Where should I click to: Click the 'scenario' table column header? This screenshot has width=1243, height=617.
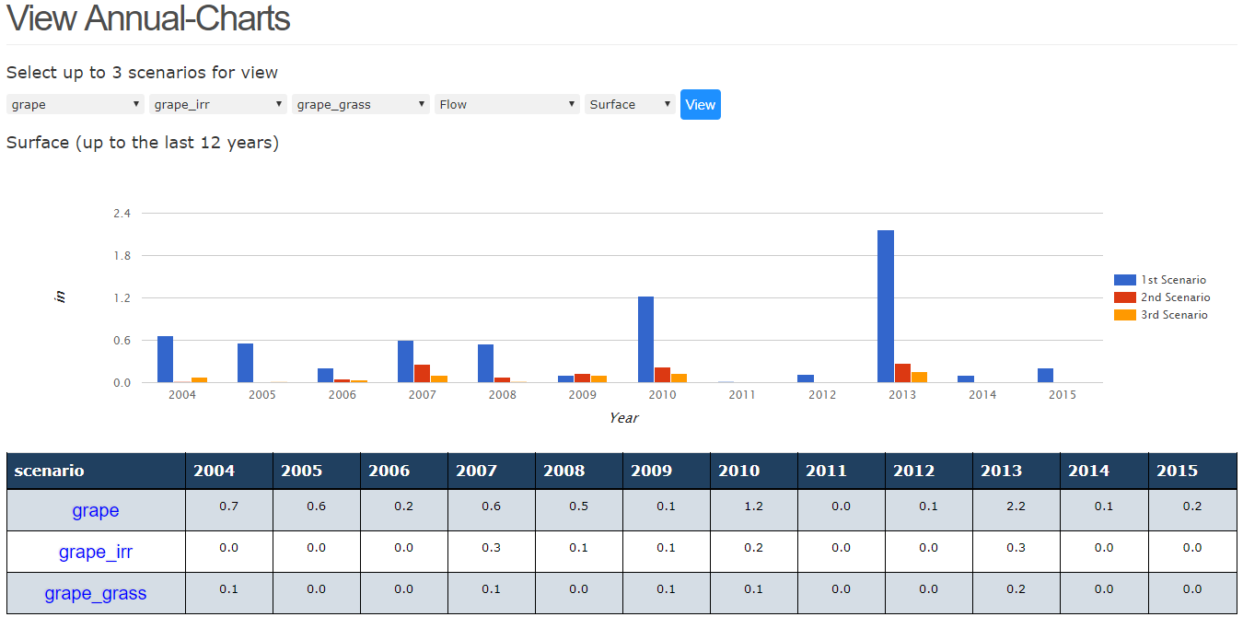click(96, 471)
